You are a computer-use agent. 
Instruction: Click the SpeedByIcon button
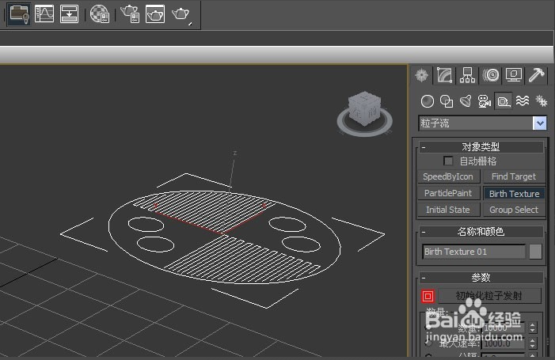point(448,176)
